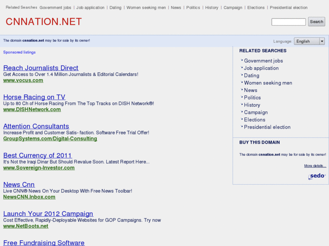This screenshot has height=246, width=329.
Task: Visit the GroupSystems.com/Digital-Consulting link
Action: coord(50,139)
